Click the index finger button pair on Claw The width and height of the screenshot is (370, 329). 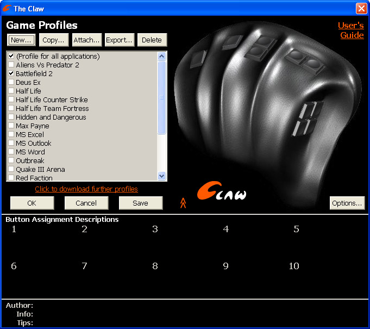(x=305, y=61)
